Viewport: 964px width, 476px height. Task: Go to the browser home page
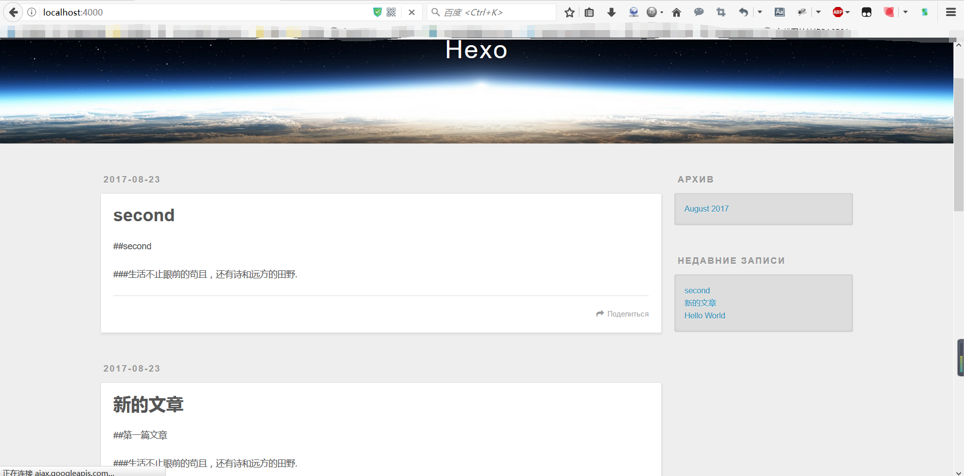click(677, 12)
